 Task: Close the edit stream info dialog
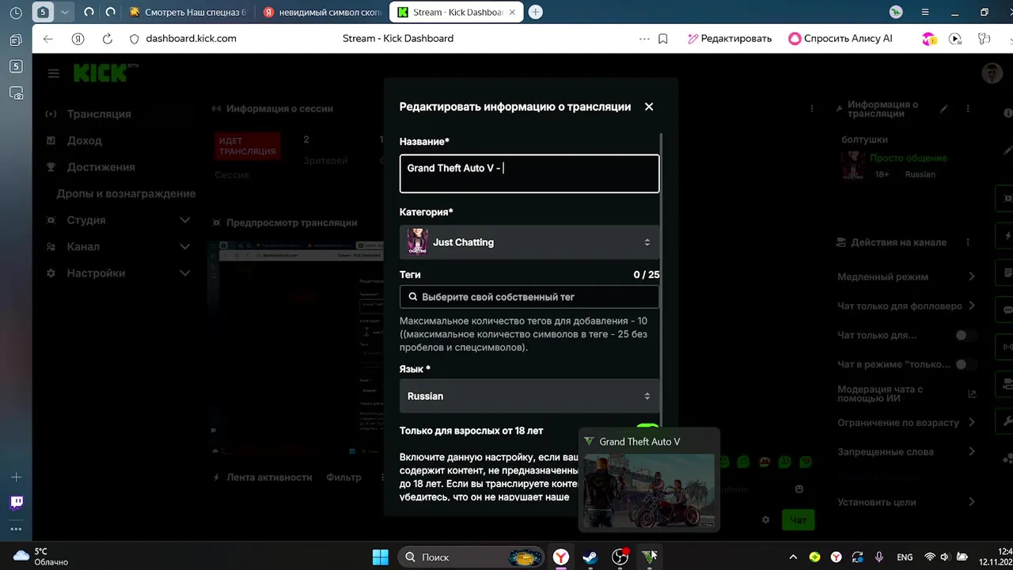[649, 107]
